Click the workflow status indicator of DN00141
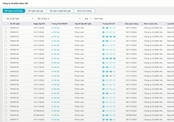Screen dimensions: 174x122 click(x=109, y=76)
